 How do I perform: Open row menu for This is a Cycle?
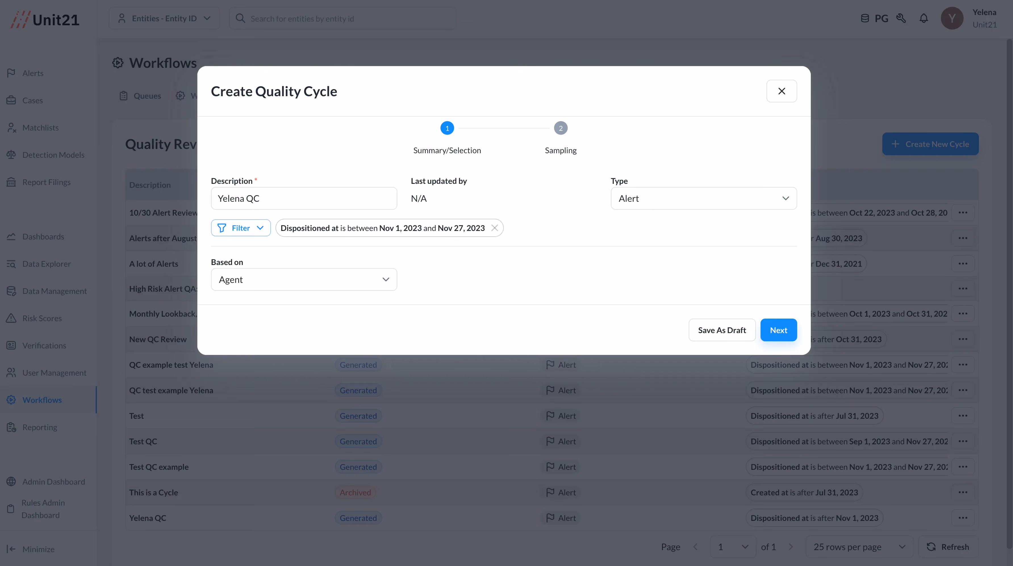(963, 492)
